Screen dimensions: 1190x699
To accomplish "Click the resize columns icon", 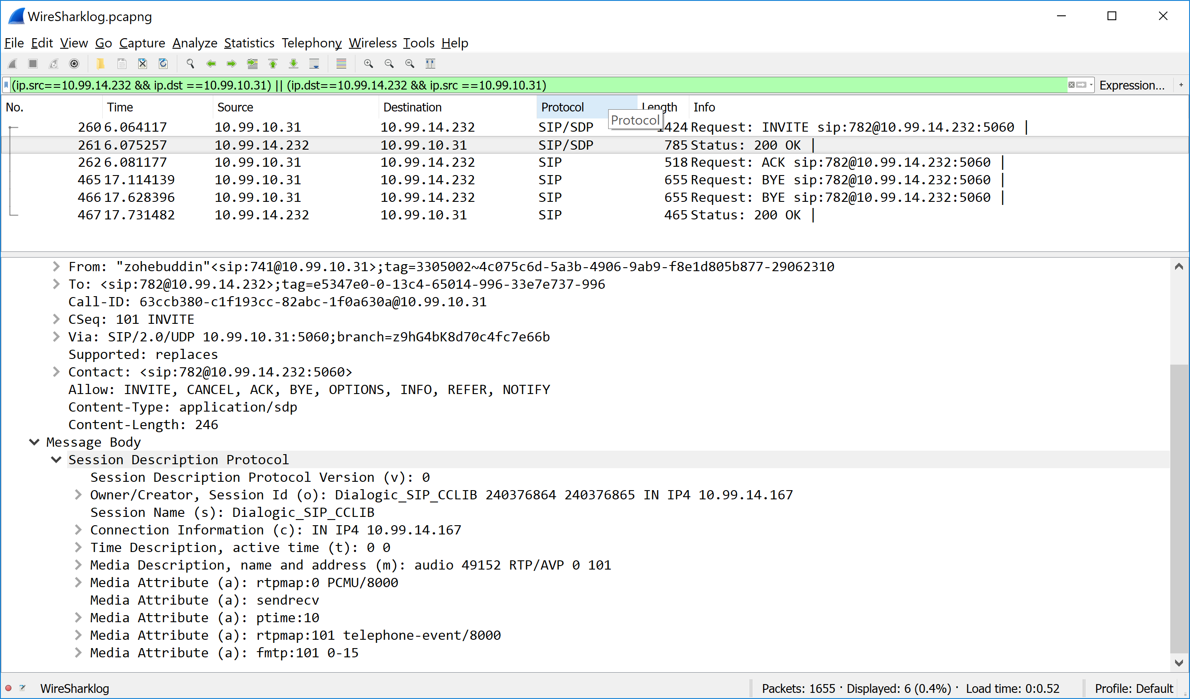I will point(430,64).
